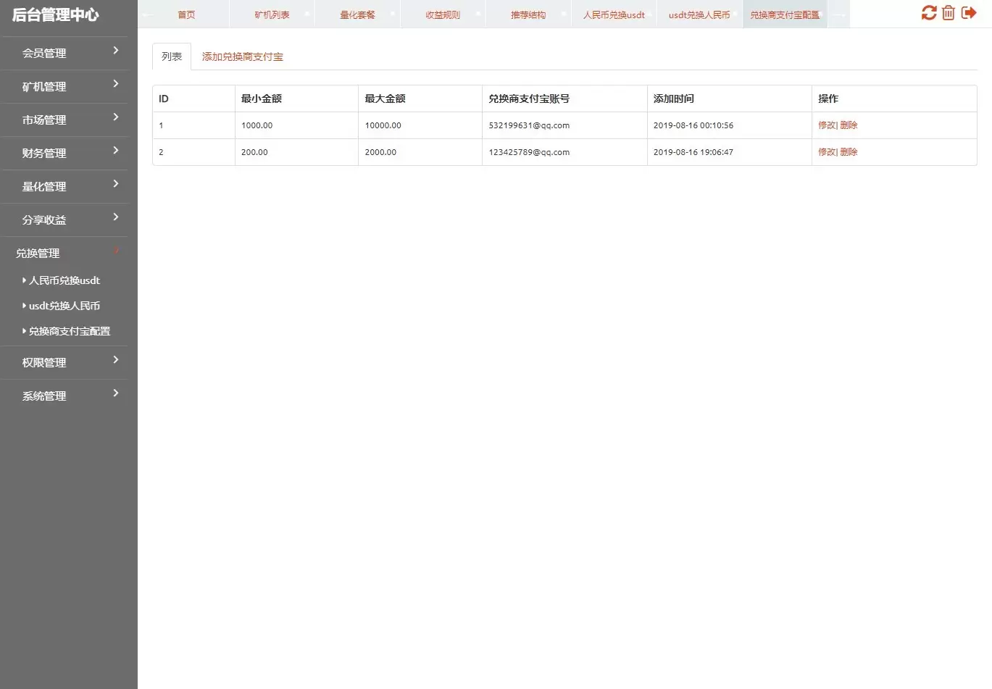The width and height of the screenshot is (992, 689).
Task: Expand 矿机管理 sidebar menu
Action: tap(64, 86)
